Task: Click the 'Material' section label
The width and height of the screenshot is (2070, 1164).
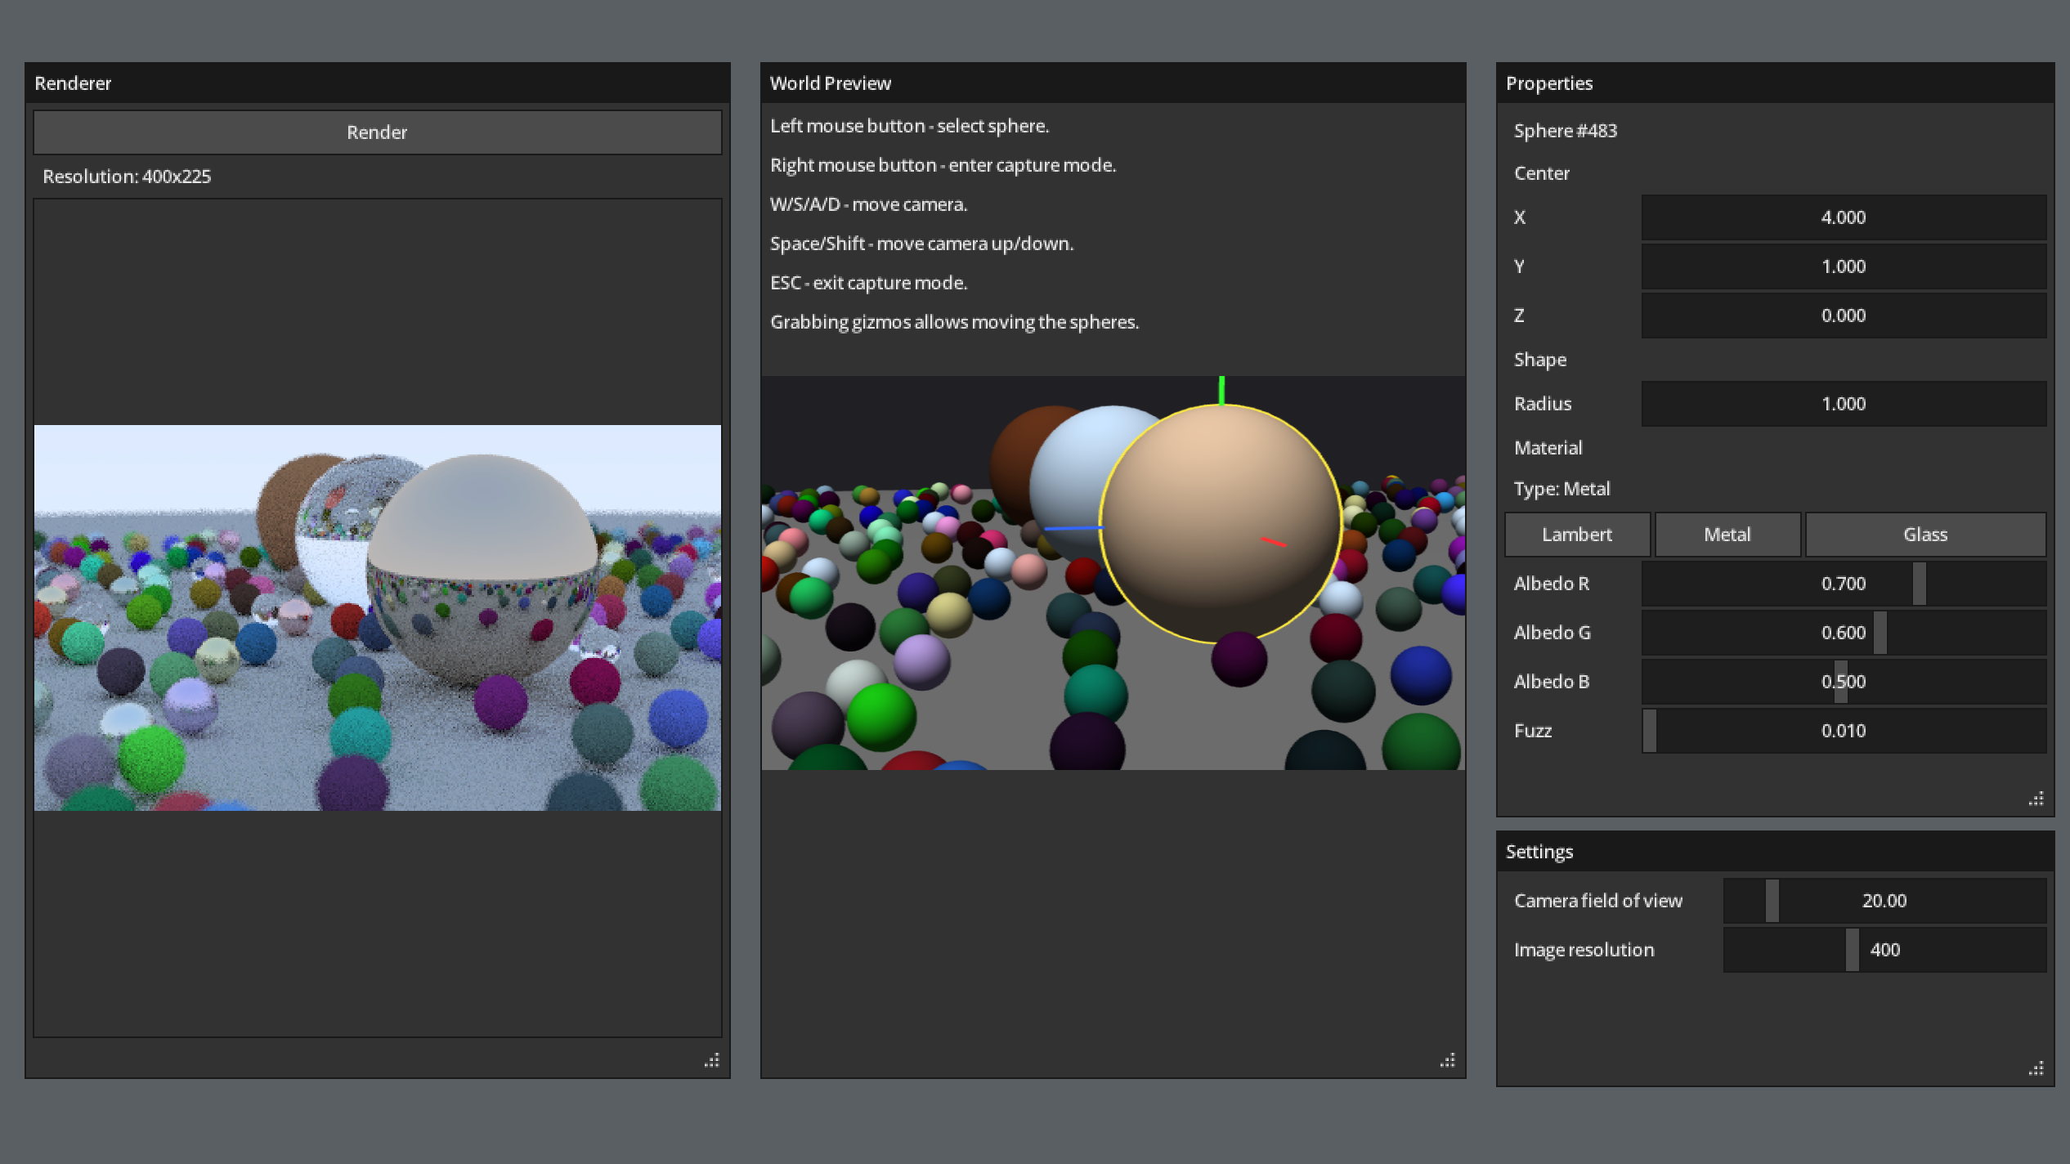Action: click(1548, 448)
